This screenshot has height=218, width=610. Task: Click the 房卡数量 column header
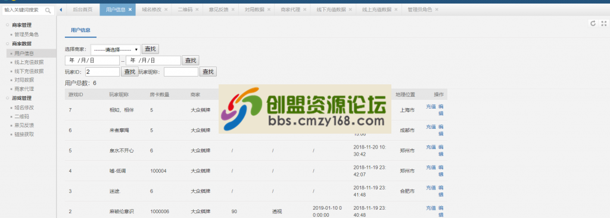pyautogui.click(x=160, y=94)
